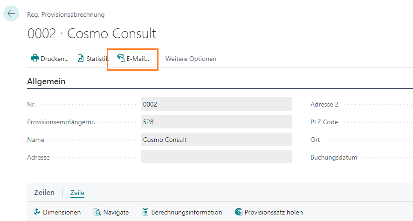This screenshot has width=413, height=221.
Task: Click the Provisionsempfängernr. field 528
Action: pyautogui.click(x=216, y=122)
